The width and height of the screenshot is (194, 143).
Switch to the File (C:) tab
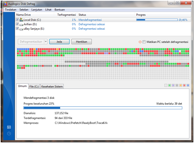tap(34, 86)
